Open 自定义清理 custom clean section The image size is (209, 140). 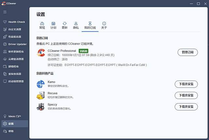point(14,29)
